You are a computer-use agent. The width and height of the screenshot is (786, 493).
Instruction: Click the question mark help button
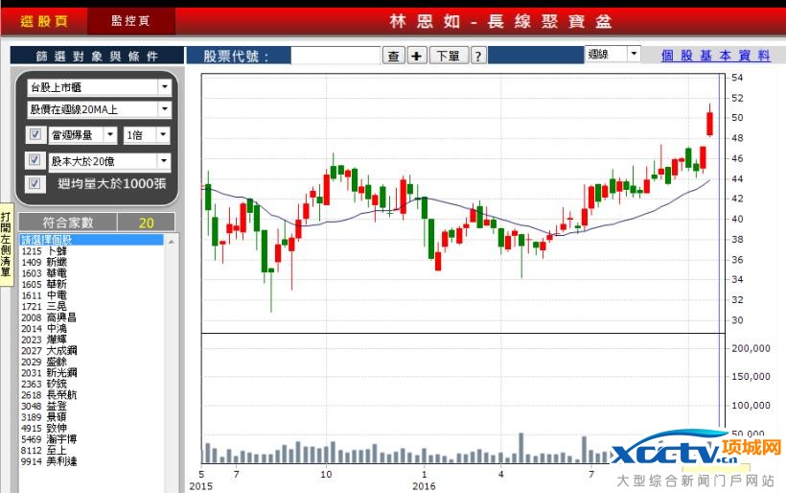coord(478,57)
